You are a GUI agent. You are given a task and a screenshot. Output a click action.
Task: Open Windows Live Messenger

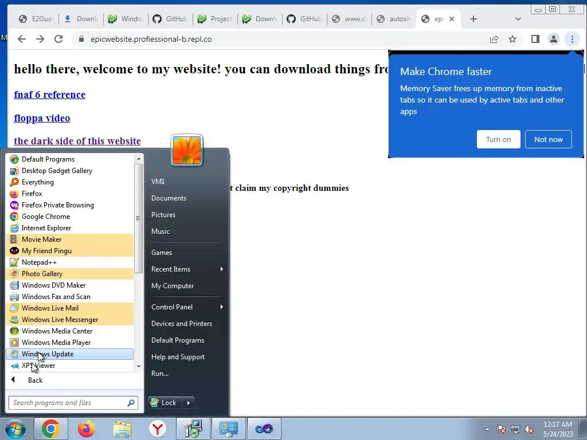click(x=69, y=320)
